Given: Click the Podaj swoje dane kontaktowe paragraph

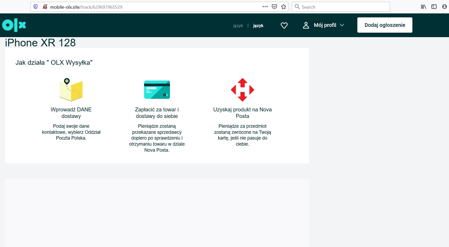Looking at the screenshot, I should 71,132.
